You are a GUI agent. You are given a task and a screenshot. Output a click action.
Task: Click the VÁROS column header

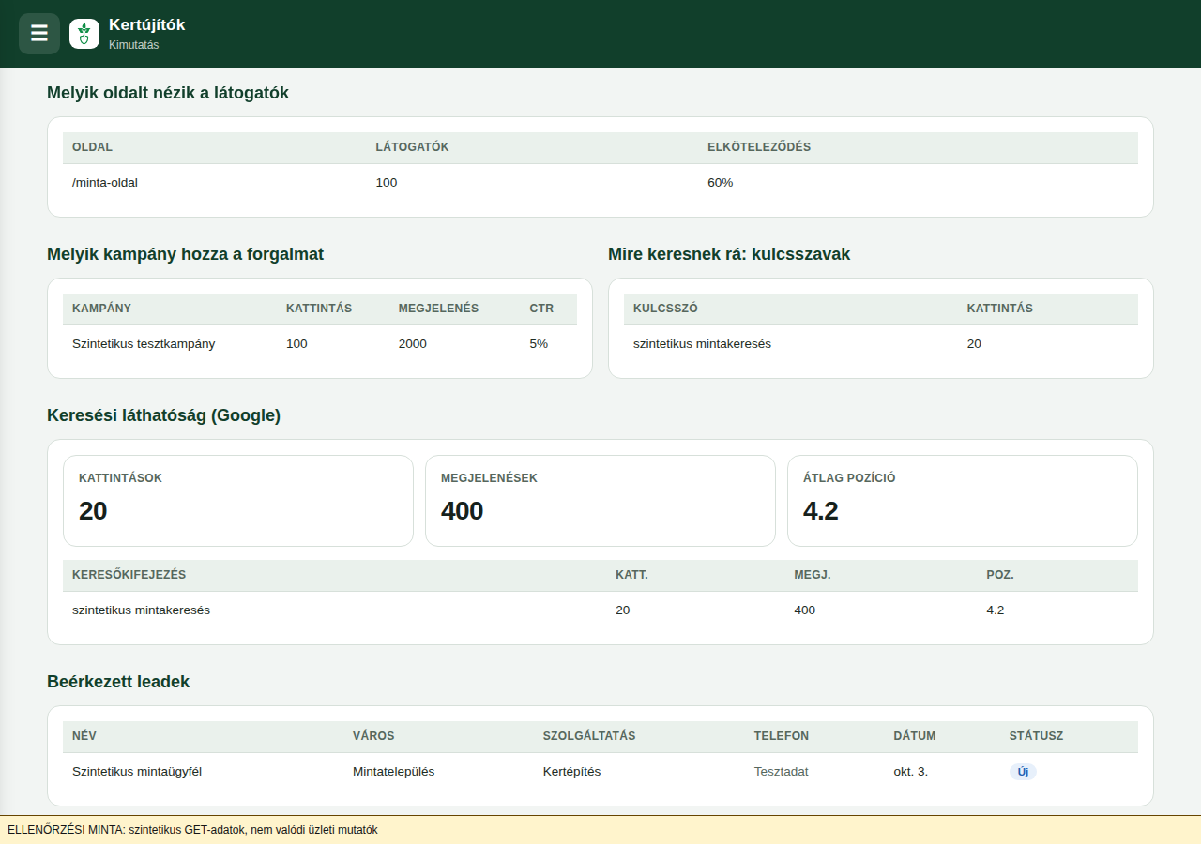tap(373, 737)
